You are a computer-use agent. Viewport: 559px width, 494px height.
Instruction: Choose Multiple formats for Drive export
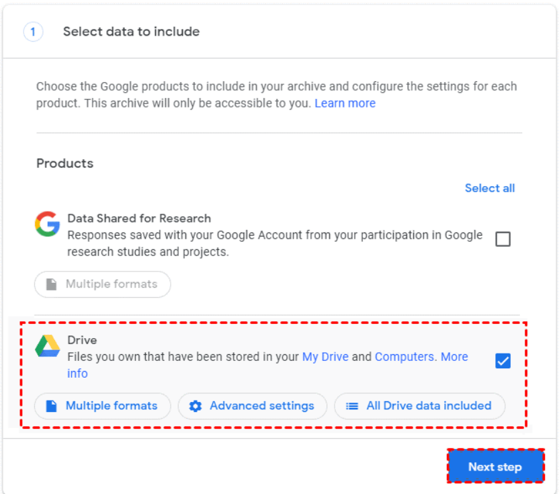click(102, 406)
